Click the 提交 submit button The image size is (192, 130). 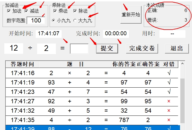tap(107, 48)
